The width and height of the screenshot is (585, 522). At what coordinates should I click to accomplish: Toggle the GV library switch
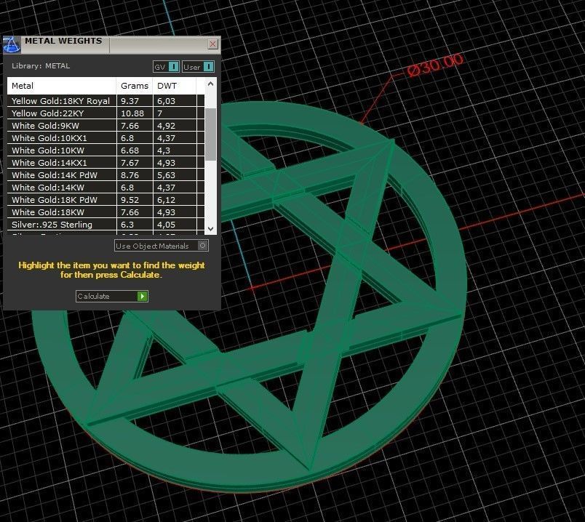(166, 67)
